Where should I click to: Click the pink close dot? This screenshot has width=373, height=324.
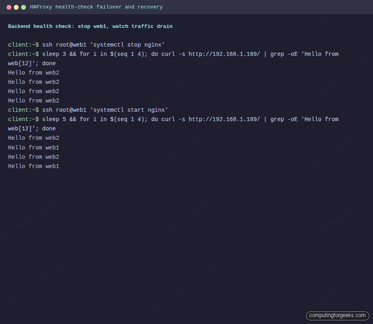tap(9, 7)
